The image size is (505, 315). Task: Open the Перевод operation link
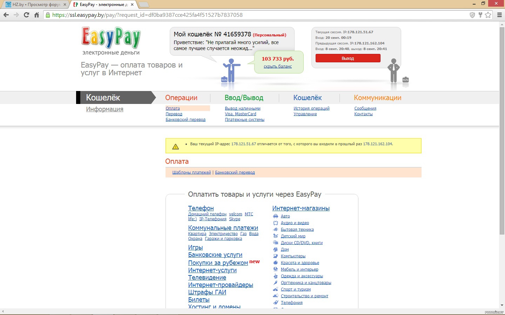click(174, 114)
